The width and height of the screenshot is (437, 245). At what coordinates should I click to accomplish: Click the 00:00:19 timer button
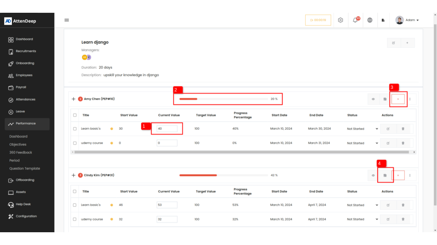(318, 20)
